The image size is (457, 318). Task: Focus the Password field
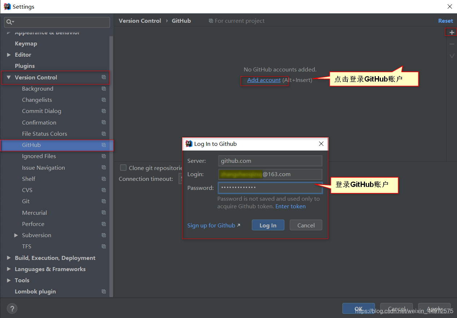[x=270, y=188]
